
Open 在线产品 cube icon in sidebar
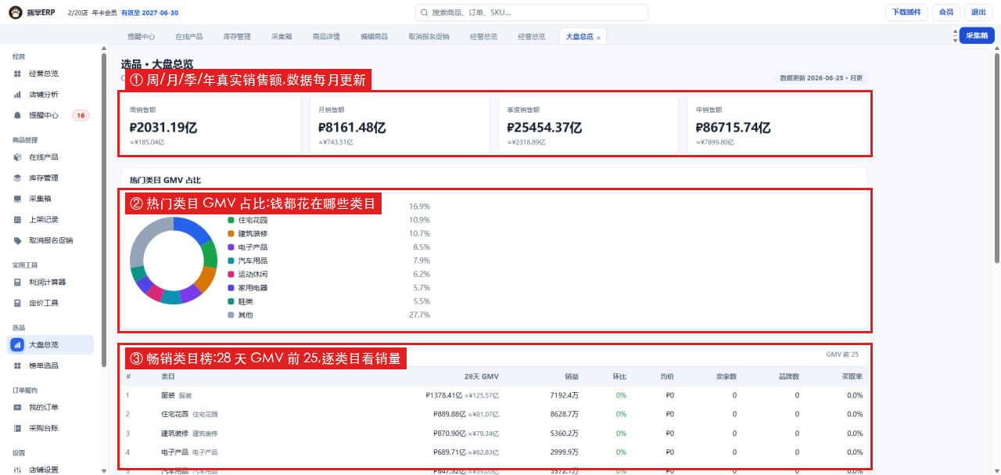click(x=17, y=157)
